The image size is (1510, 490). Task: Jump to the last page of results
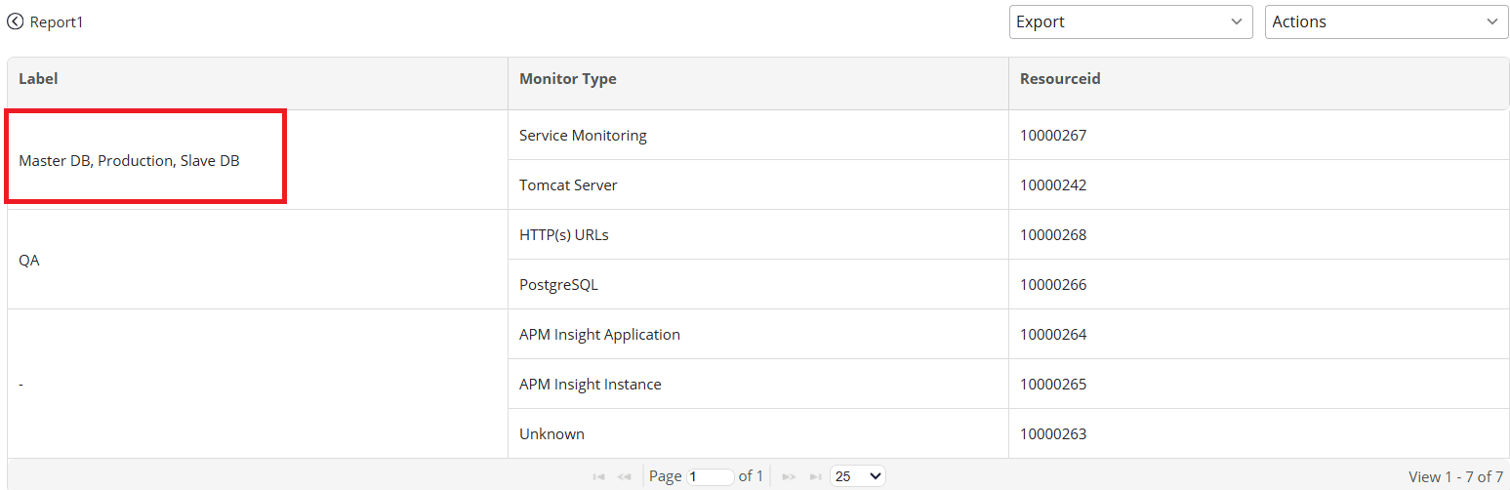[x=815, y=476]
